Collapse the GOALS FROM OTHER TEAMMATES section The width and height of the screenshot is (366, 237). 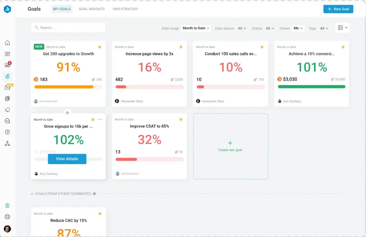(32, 194)
